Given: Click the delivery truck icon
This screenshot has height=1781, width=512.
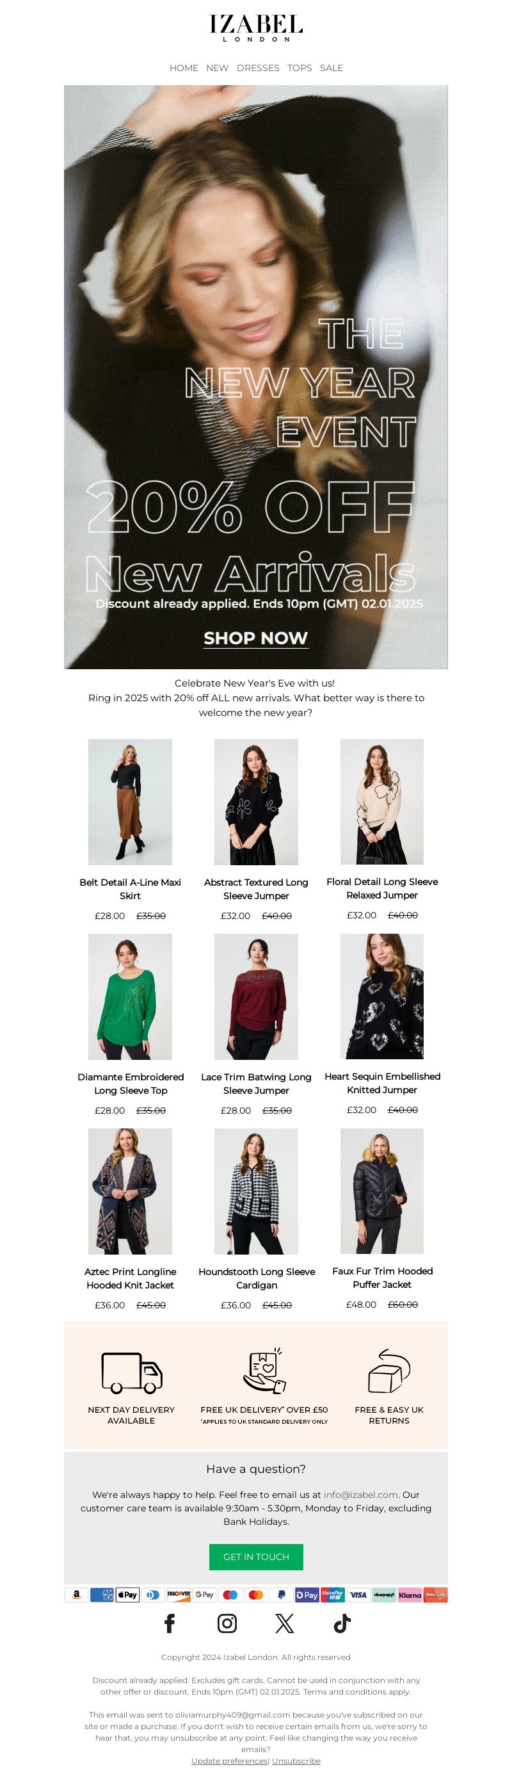Looking at the screenshot, I should click(x=131, y=1372).
